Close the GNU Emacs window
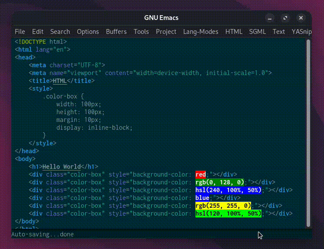The width and height of the screenshot is (324, 249). coord(301,18)
